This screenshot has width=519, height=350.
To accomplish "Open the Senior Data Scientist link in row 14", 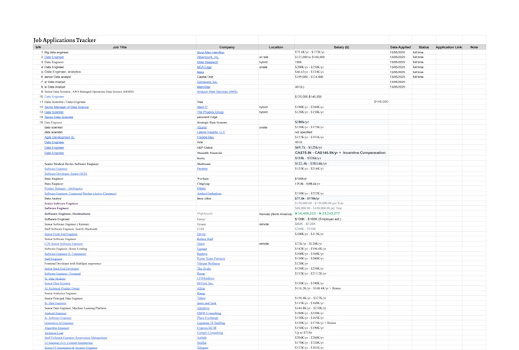I will coord(59,117).
